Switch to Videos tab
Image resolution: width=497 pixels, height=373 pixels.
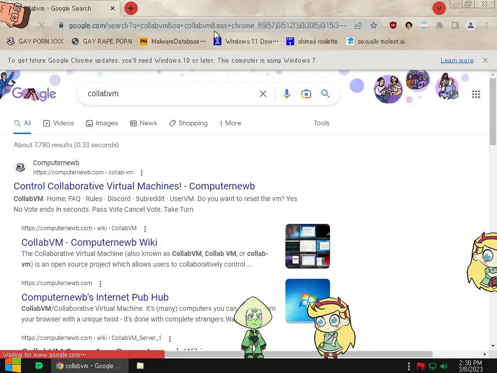click(x=58, y=123)
